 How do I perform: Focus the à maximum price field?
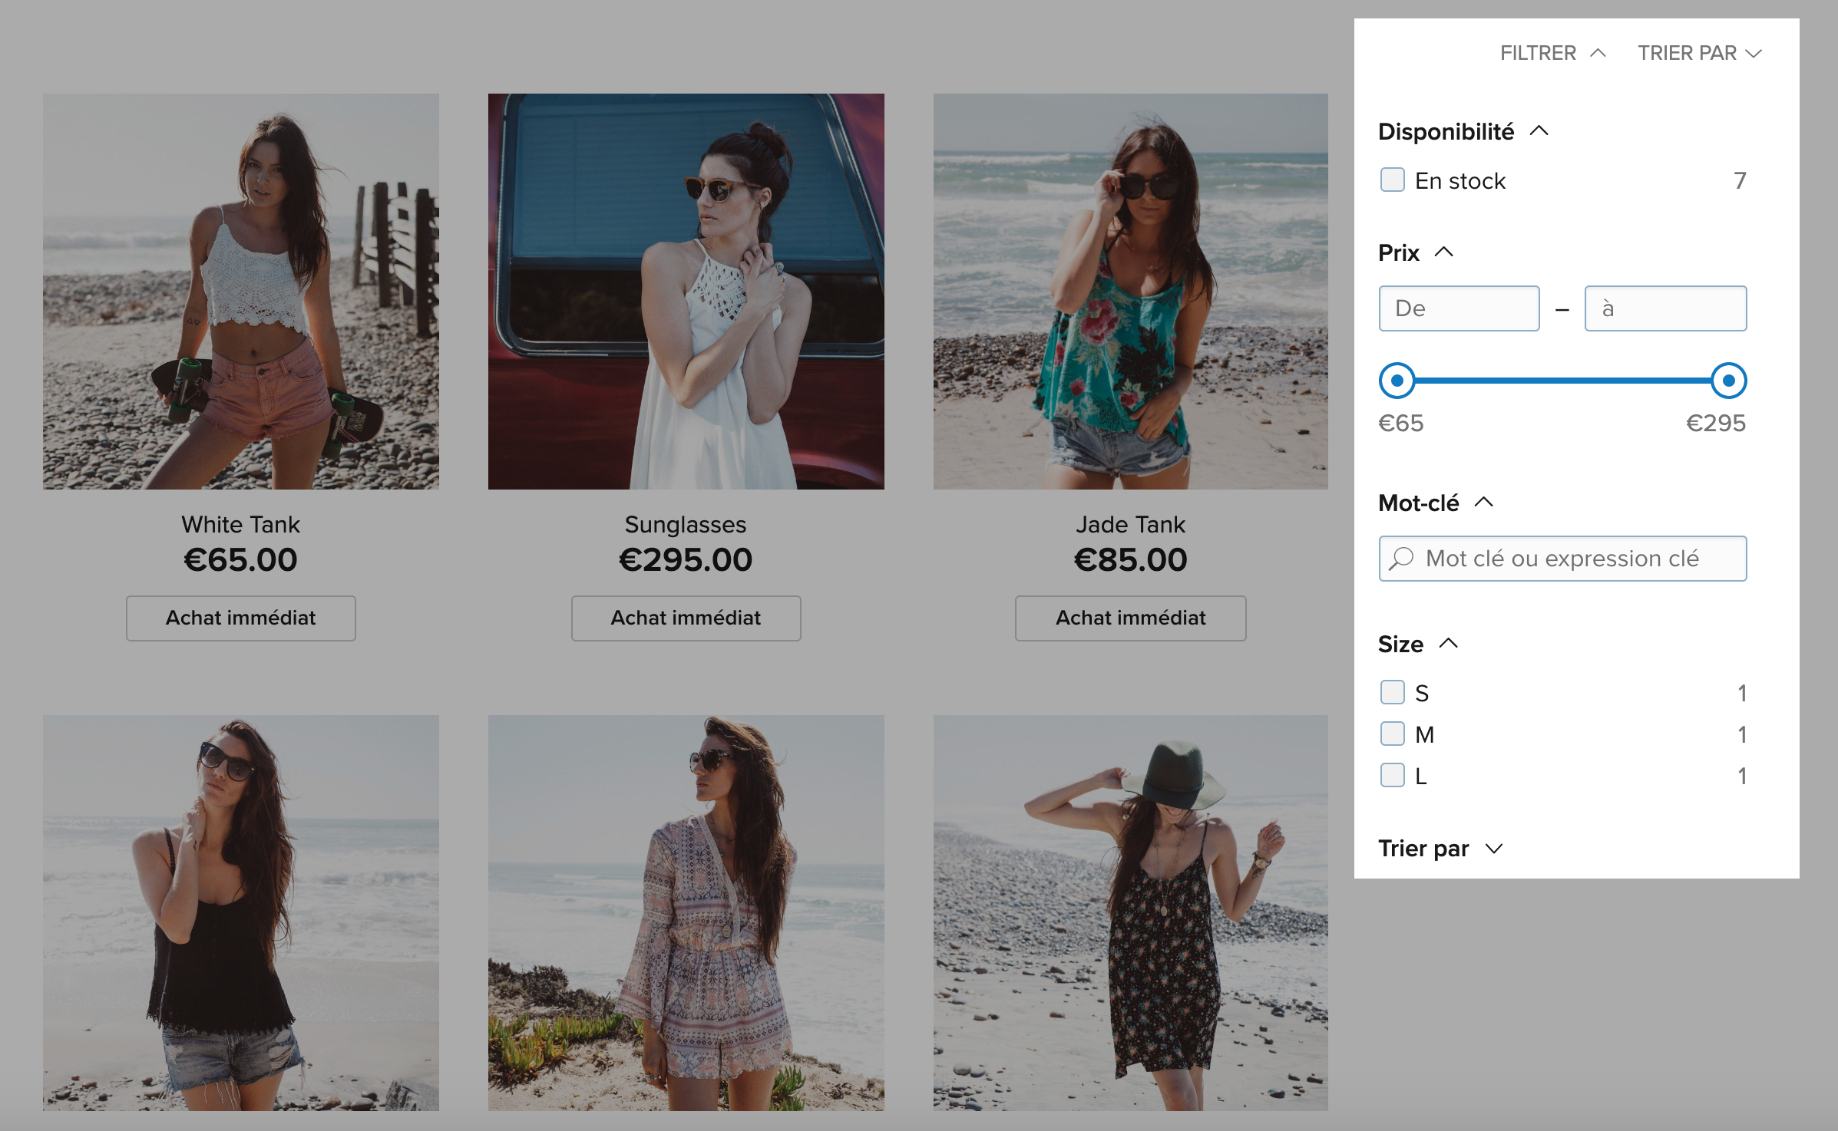[1665, 308]
